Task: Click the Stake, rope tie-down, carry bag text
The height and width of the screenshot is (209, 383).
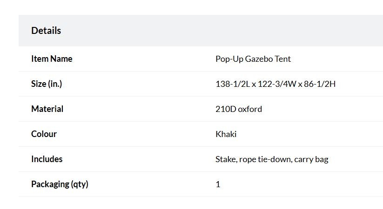Action: point(272,159)
